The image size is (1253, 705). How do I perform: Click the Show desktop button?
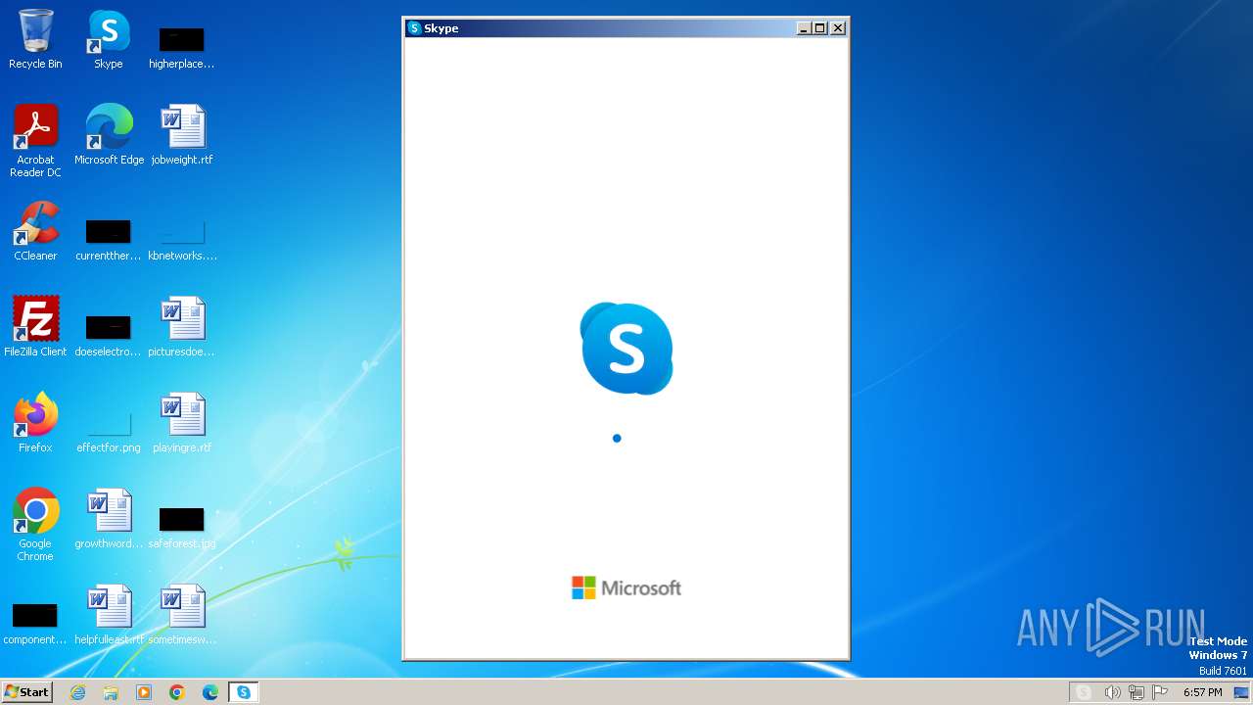click(1241, 692)
